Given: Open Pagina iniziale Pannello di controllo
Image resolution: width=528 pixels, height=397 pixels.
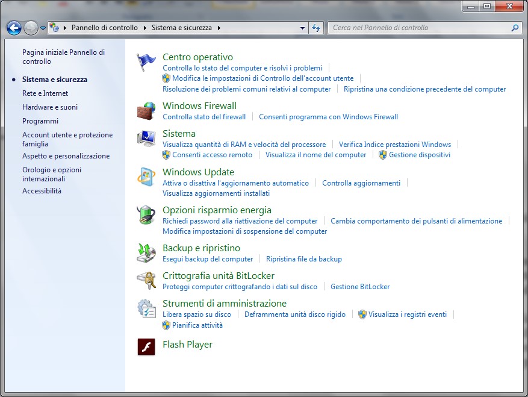Looking at the screenshot, I should click(x=63, y=57).
